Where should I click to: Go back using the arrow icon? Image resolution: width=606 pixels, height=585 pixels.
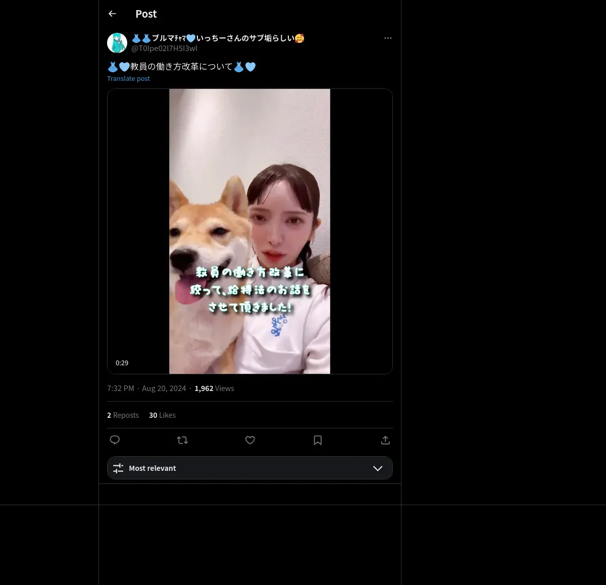[112, 14]
